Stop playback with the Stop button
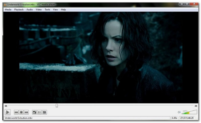This screenshot has width=201, height=123. pyautogui.click(x=21, y=112)
